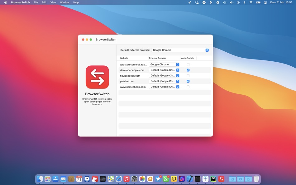Open the Mail app in the dock
Screen dimensions: 296x185
coord(64,178)
